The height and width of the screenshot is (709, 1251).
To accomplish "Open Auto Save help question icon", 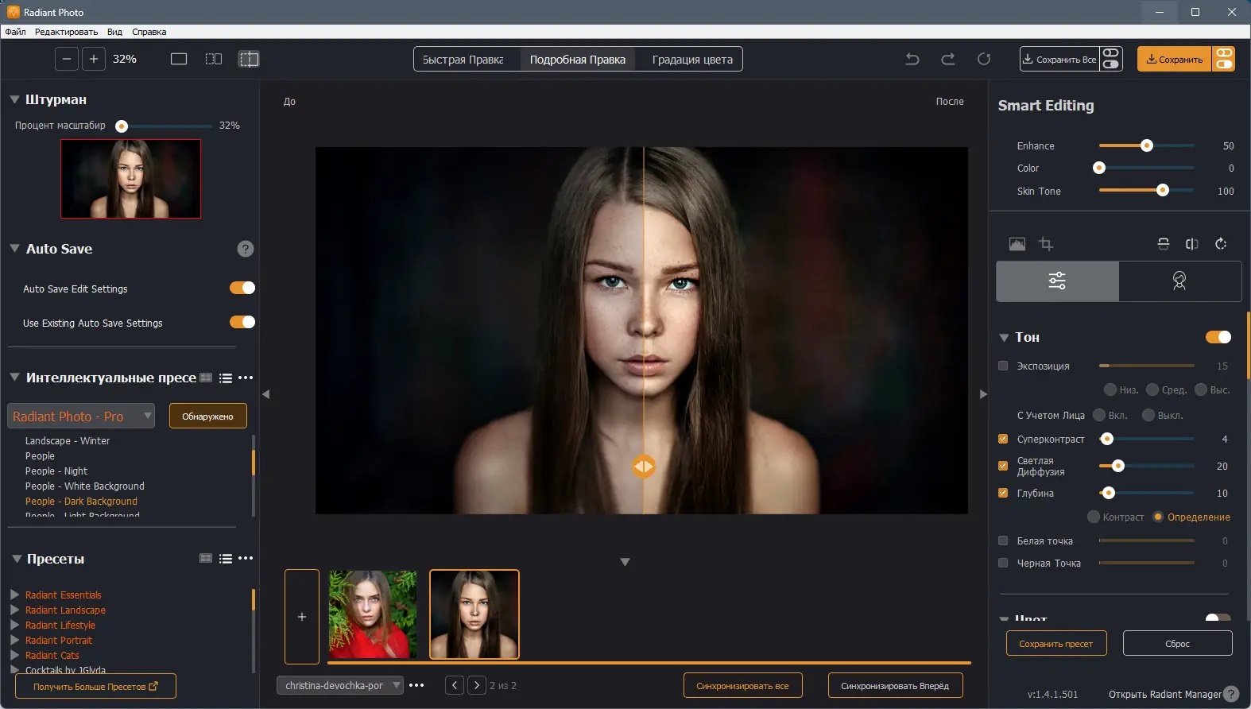I will click(246, 249).
